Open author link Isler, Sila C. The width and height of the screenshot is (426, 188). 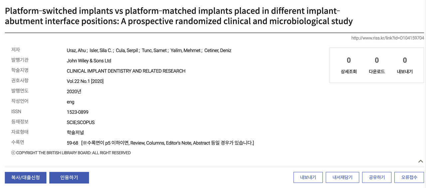[101, 50]
